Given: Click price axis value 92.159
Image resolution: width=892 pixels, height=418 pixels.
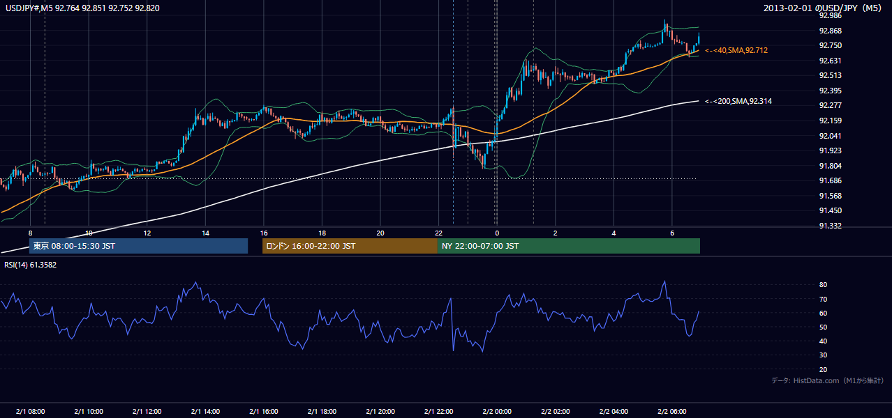Looking at the screenshot, I should (830, 121).
